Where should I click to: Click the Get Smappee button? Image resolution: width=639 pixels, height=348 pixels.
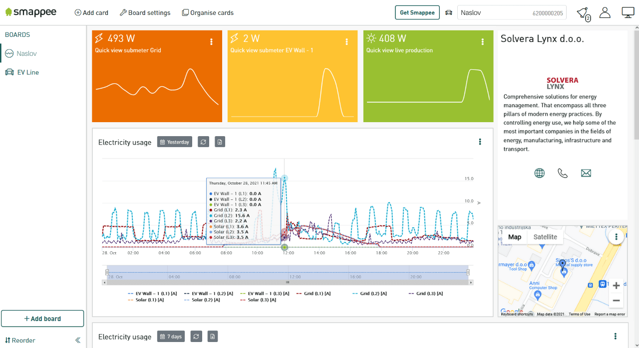coord(417,13)
